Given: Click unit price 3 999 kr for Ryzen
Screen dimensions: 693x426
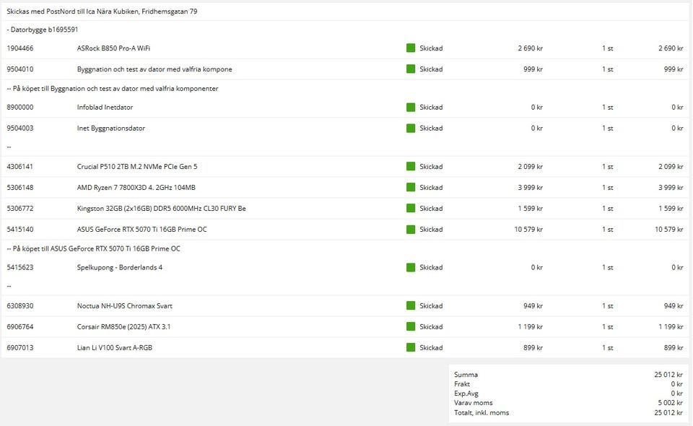Looking at the screenshot, I should click(x=531, y=188).
